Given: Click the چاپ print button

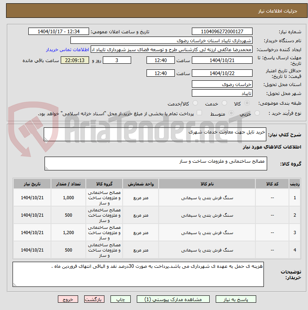Looking at the screenshot, I should point(121,299).
